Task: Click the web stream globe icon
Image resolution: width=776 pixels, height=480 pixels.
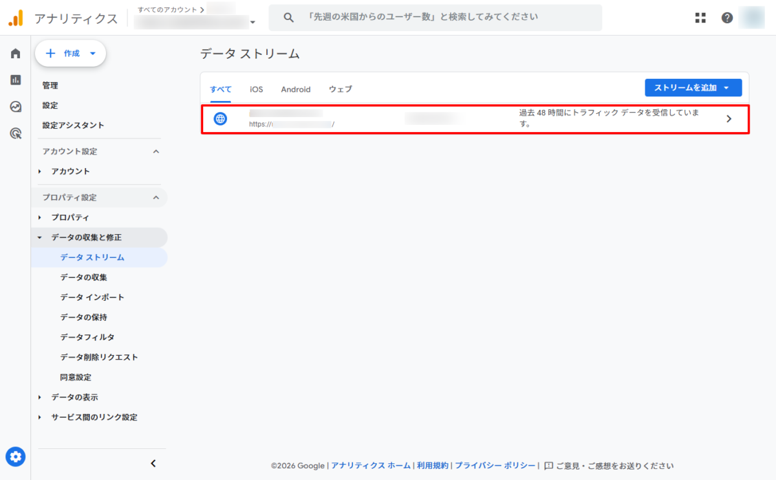Action: [221, 119]
